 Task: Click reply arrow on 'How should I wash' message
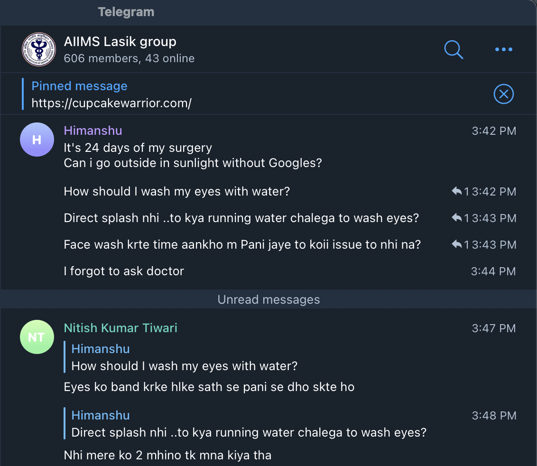pyautogui.click(x=457, y=191)
